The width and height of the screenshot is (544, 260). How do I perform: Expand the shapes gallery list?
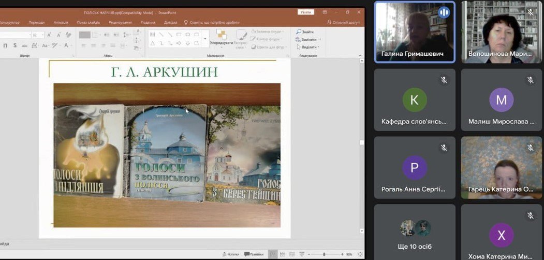[x=205, y=39]
